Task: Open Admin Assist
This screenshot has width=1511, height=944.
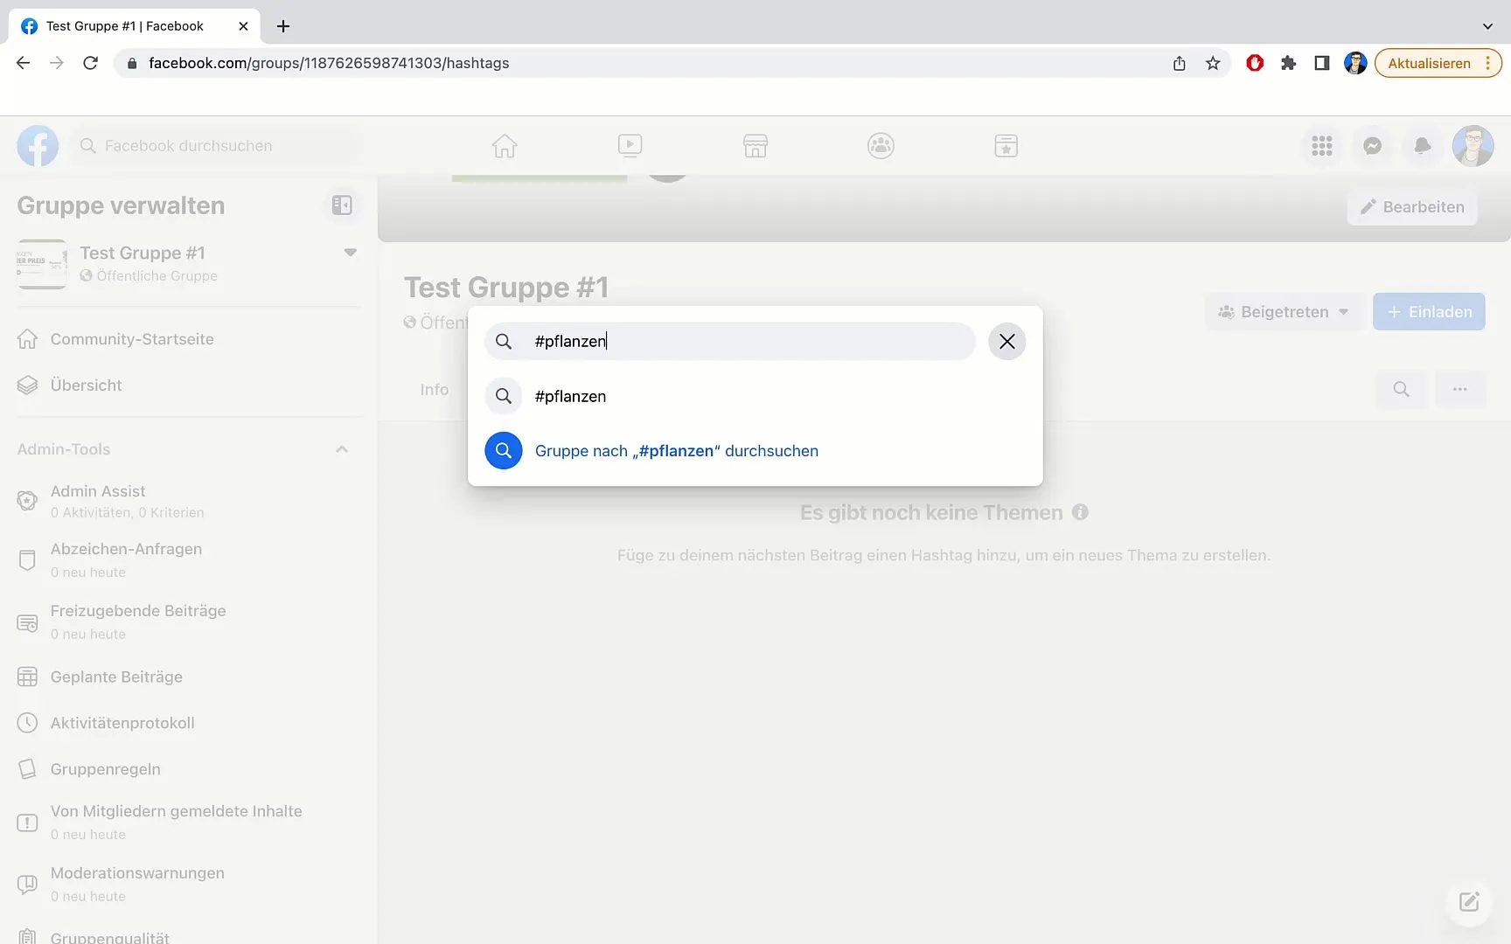Action: tap(187, 501)
